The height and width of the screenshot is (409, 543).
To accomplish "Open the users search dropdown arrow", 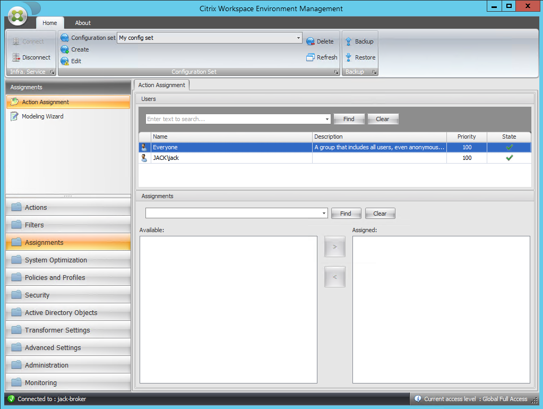I will 327,118.
